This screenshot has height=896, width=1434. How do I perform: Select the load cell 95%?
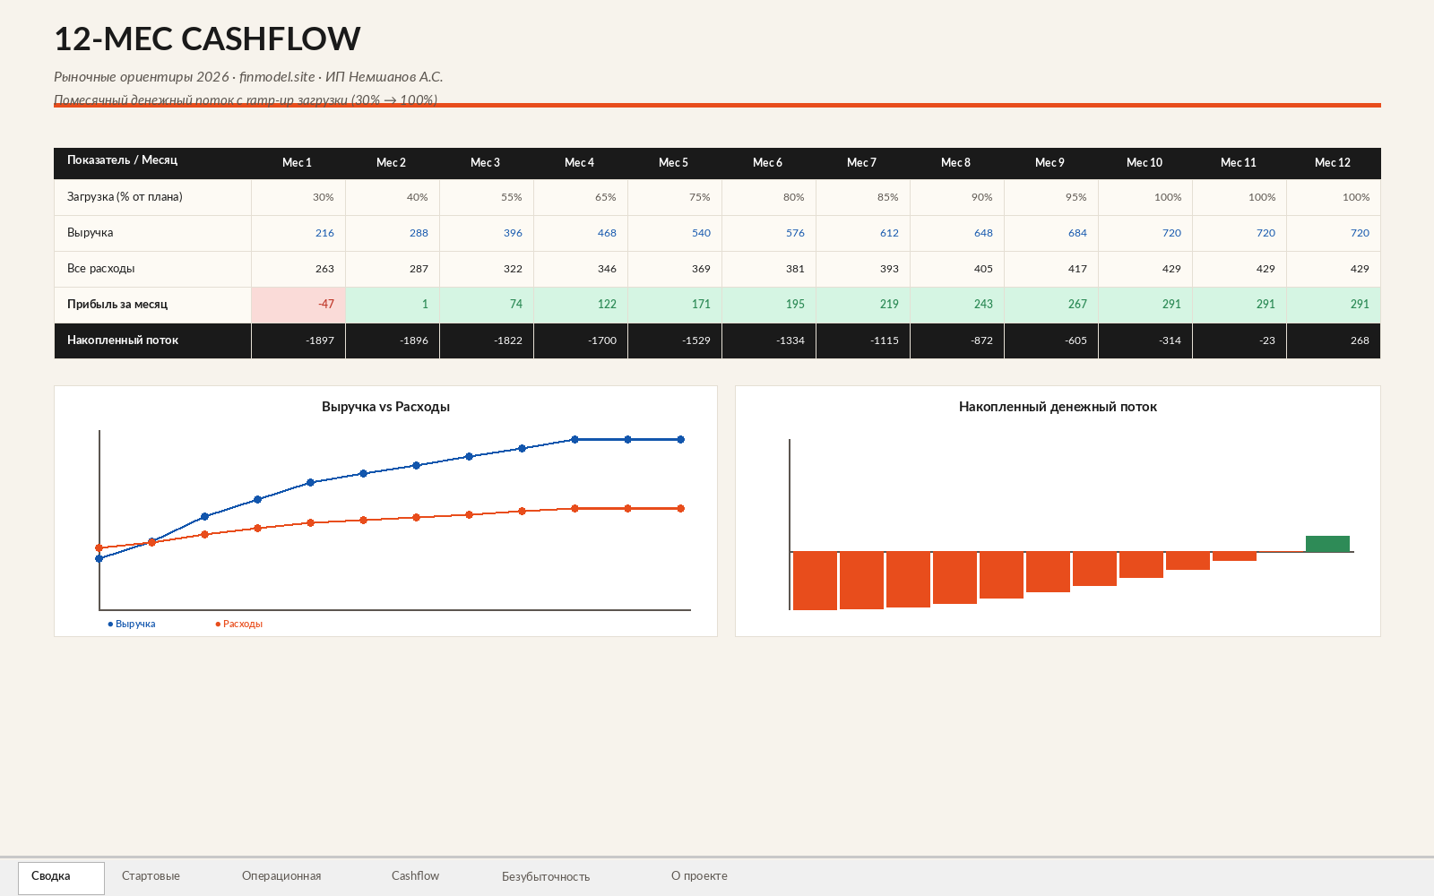(x=1051, y=197)
